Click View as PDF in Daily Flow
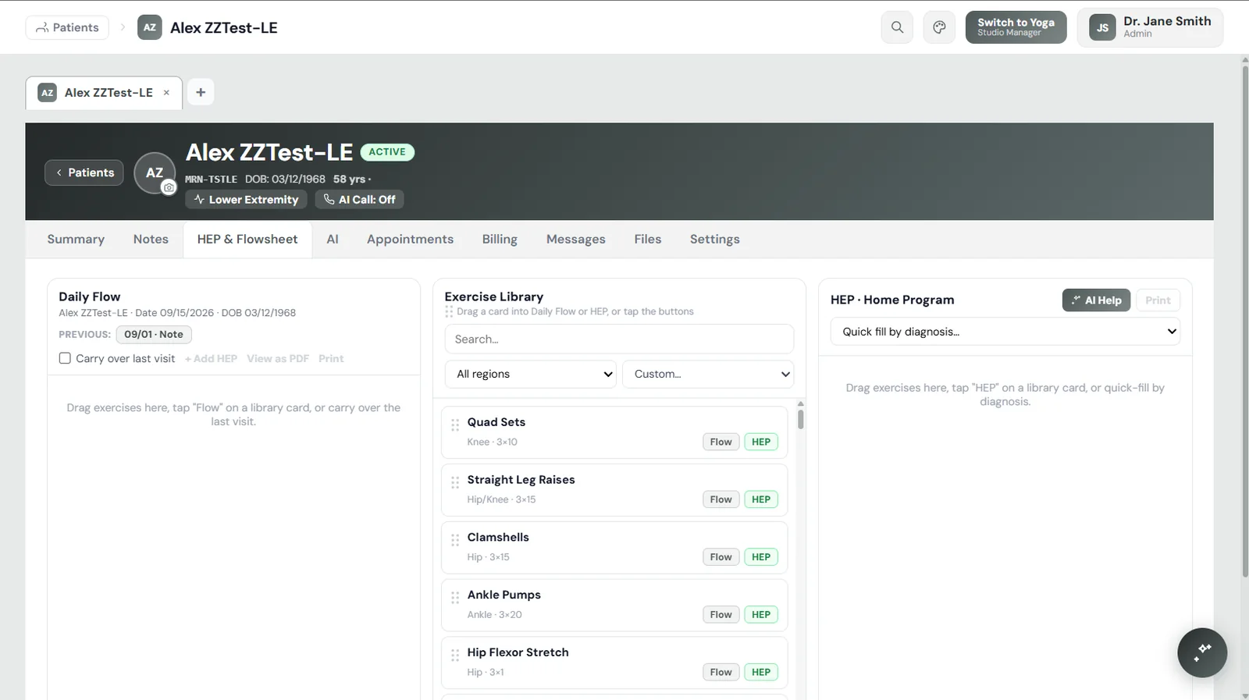 [x=278, y=359]
